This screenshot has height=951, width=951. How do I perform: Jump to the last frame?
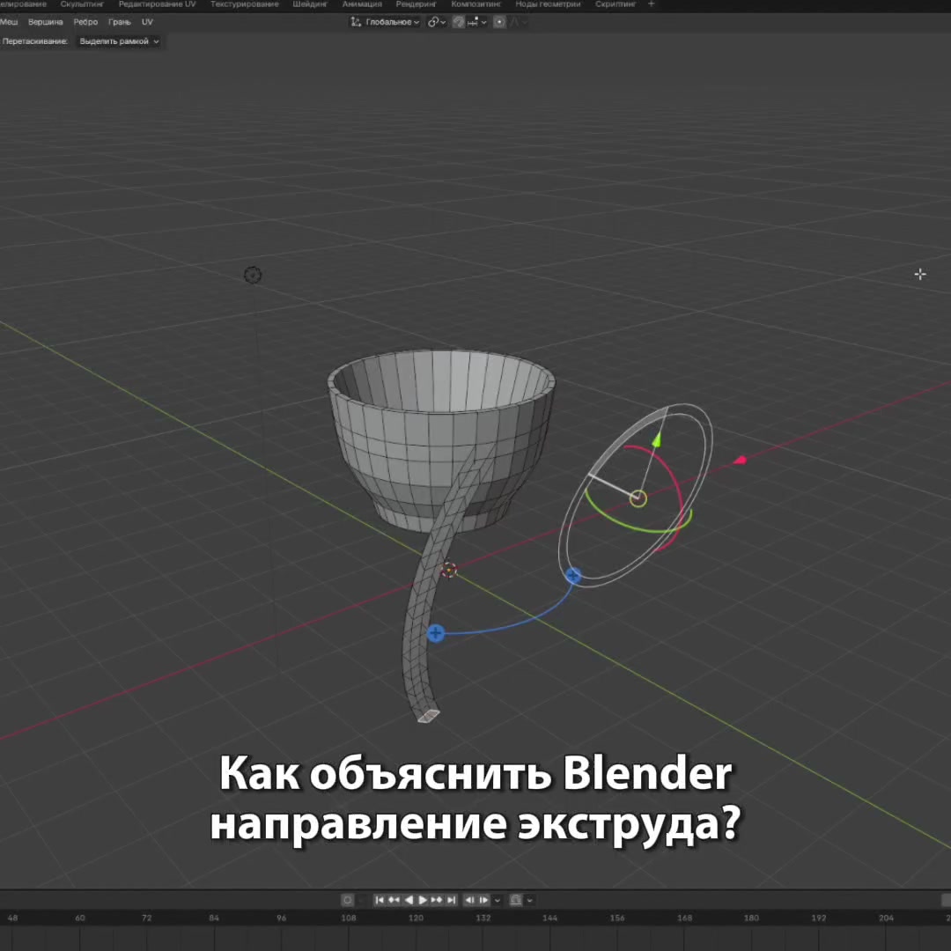(x=451, y=900)
